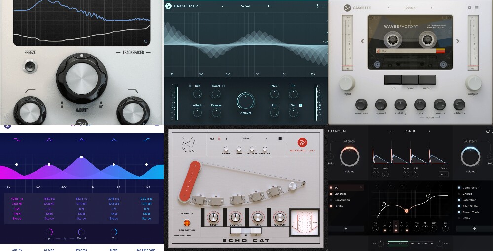Click the red playhead slider on Echo Cat
493x251 pixels.
coord(190,181)
